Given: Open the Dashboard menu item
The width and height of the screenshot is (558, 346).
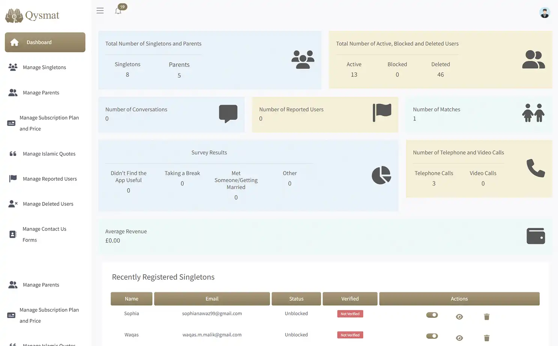Looking at the screenshot, I should pos(39,42).
